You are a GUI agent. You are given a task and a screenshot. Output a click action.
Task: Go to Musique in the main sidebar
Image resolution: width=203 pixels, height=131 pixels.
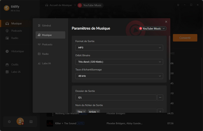pos(16,24)
